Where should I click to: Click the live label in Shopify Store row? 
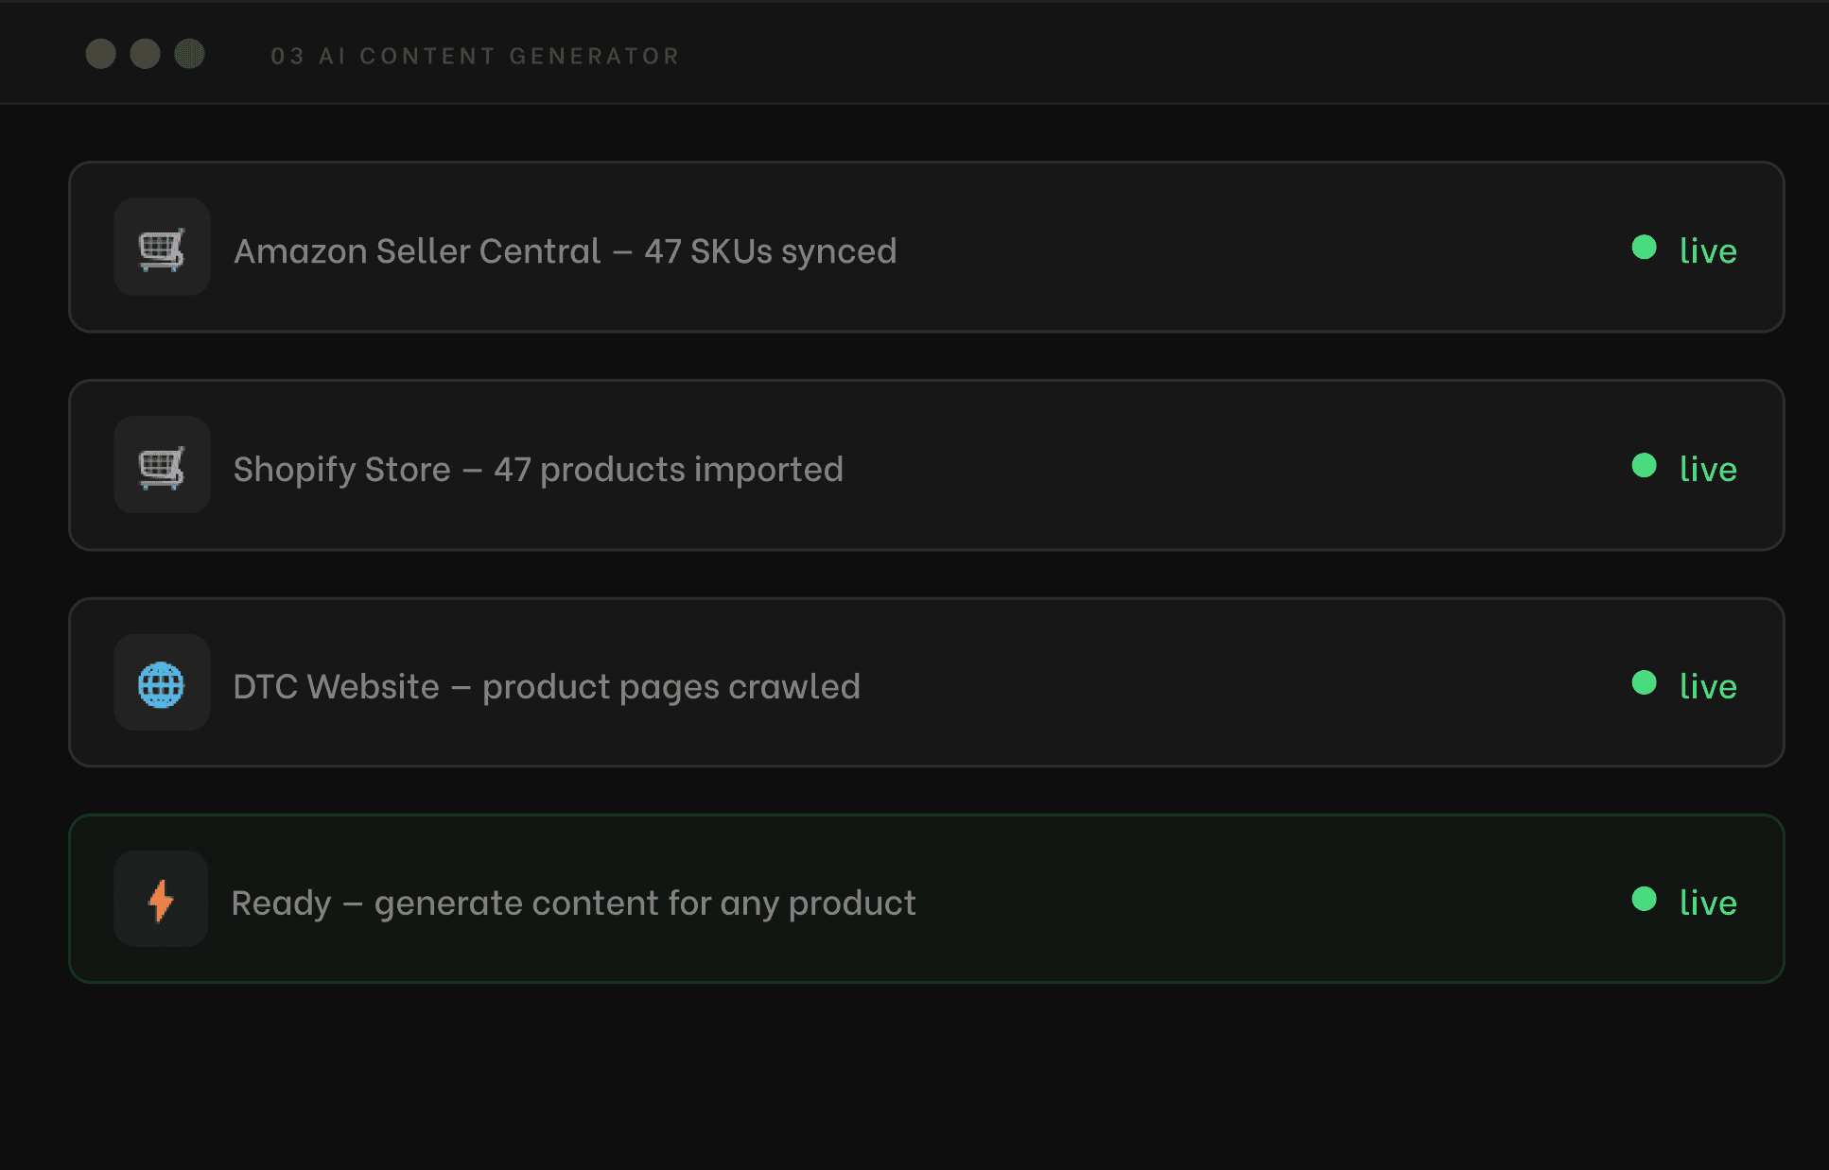(x=1708, y=469)
